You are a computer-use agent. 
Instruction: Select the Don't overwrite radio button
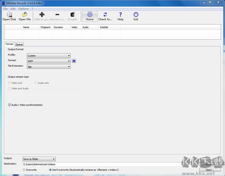[x=50, y=170]
